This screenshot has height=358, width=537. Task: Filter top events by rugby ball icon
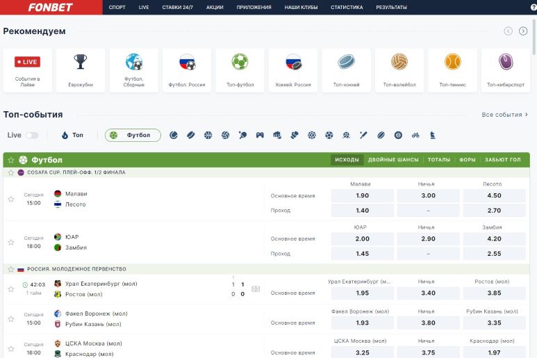pyautogui.click(x=381, y=136)
